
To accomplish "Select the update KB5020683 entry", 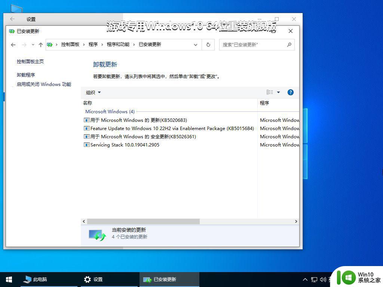I will [138, 120].
